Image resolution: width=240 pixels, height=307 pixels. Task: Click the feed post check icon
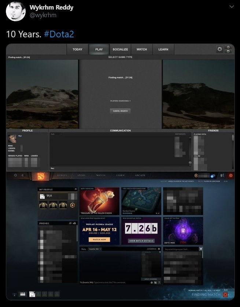(201, 249)
